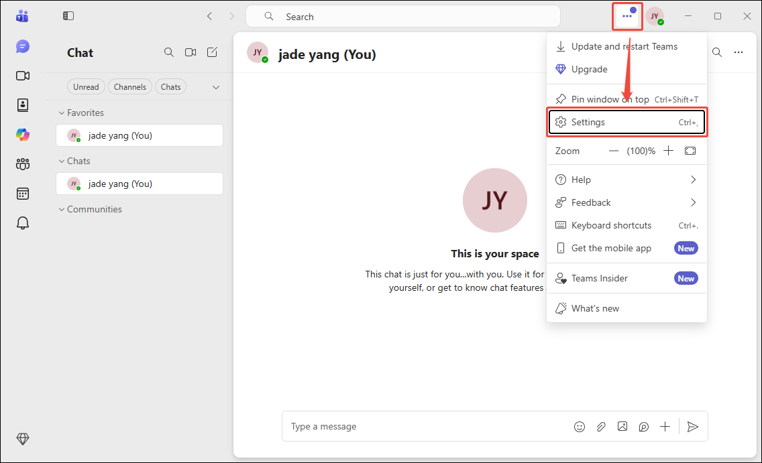
Task: Open the Activity bell icon
Action: pos(22,222)
